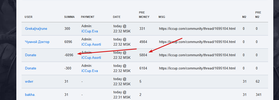Open the bakha. user link

pyautogui.click(x=30, y=95)
